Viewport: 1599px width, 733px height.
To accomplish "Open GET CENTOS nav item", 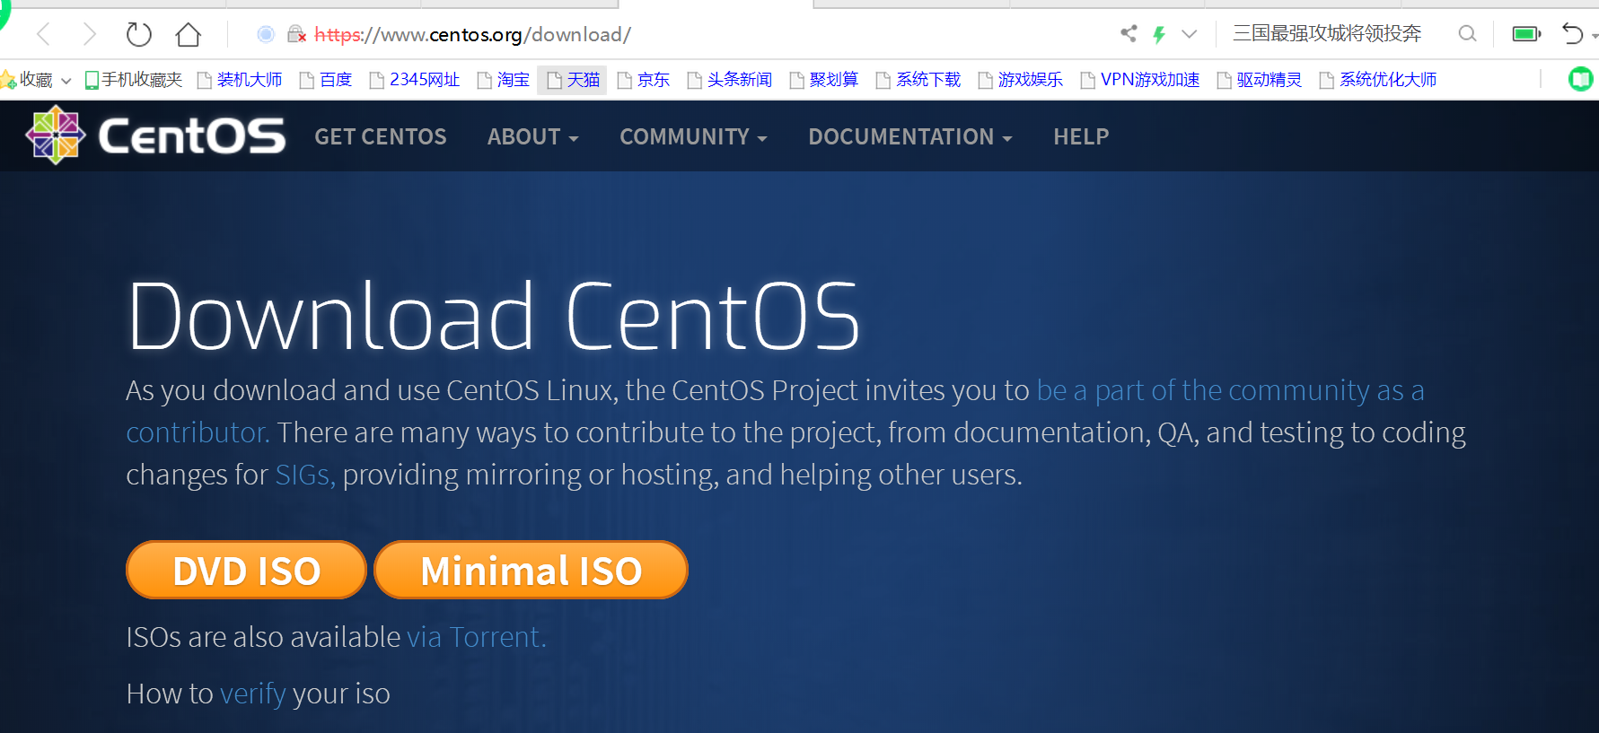I will pyautogui.click(x=381, y=136).
